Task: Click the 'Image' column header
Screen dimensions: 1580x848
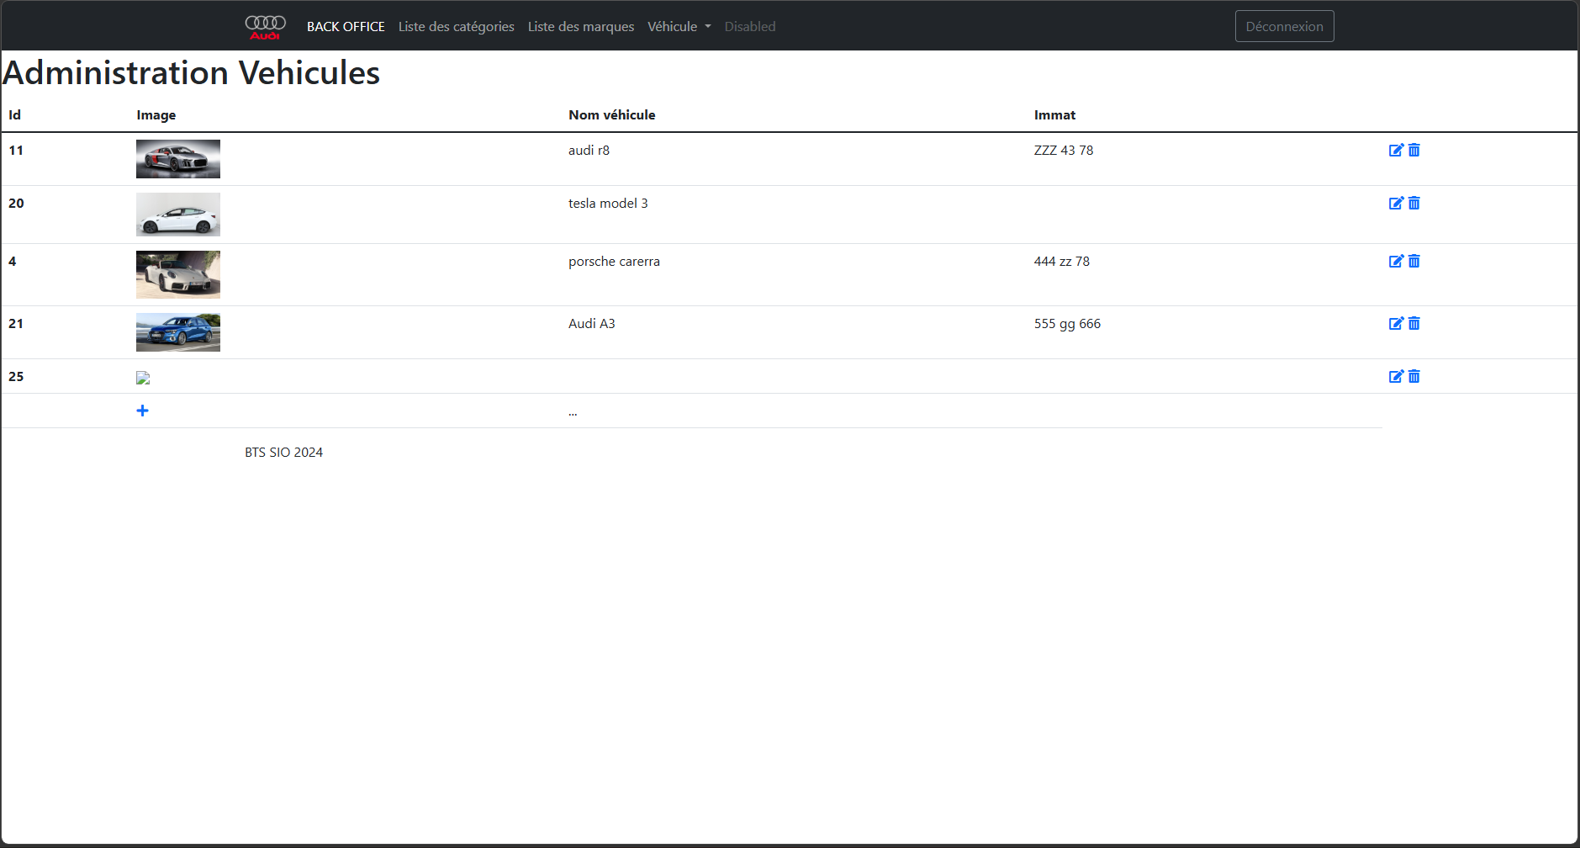Action: (x=156, y=115)
